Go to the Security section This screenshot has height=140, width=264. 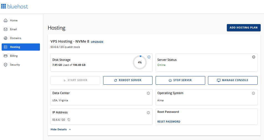[21, 65]
